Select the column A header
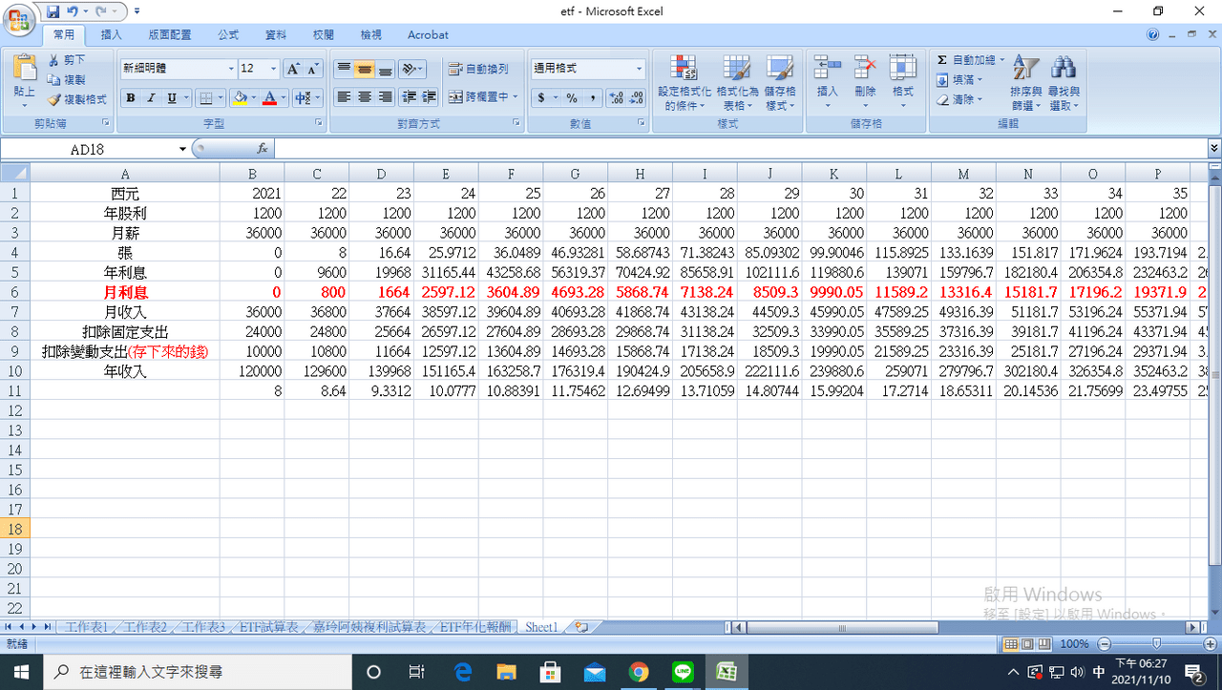 coord(125,173)
